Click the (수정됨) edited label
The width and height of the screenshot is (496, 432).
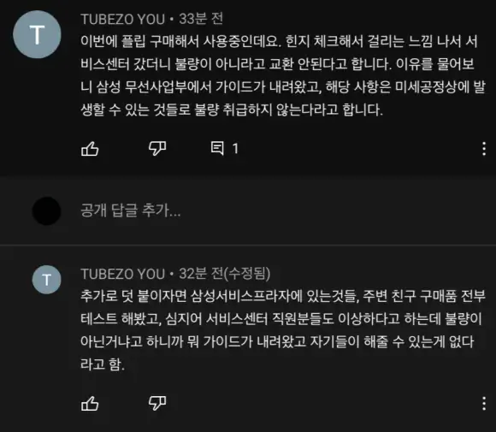(x=247, y=274)
